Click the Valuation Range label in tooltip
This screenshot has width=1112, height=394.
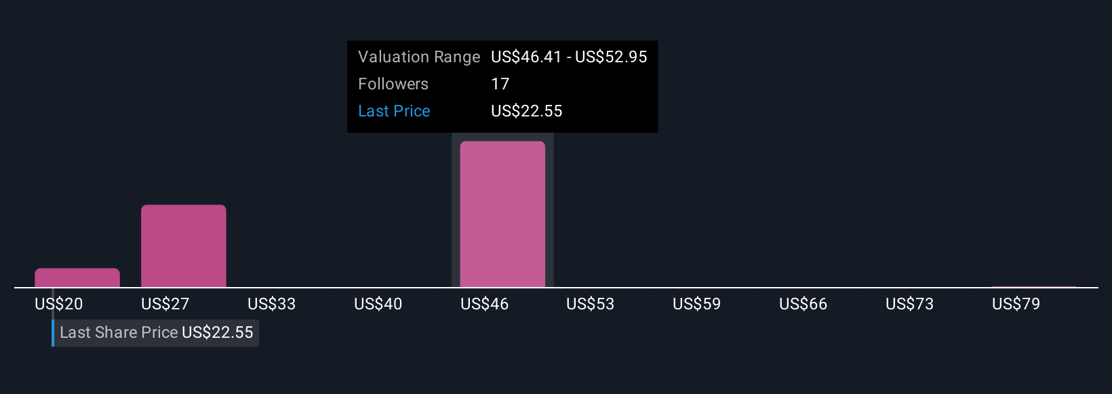(419, 57)
